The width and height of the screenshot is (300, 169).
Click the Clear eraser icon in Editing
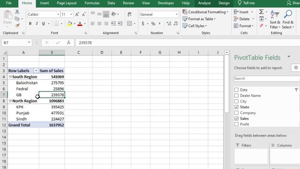point(262,25)
